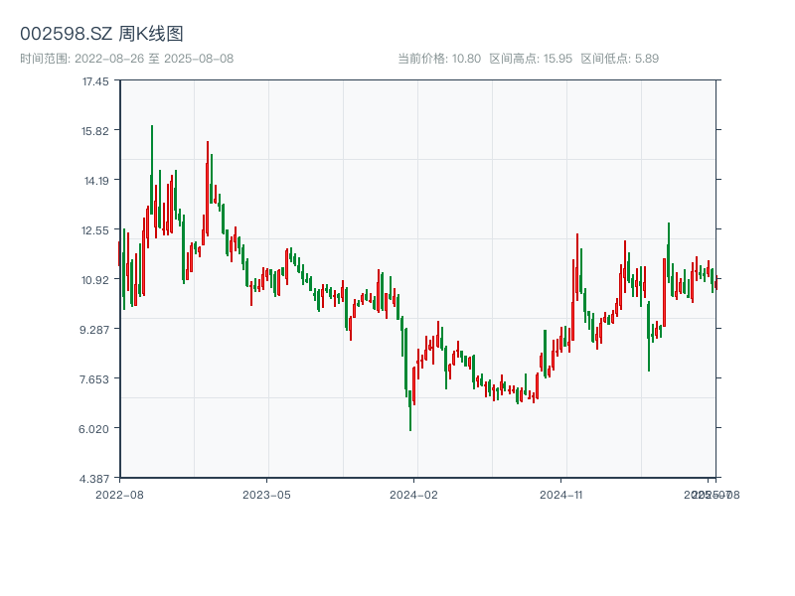Click the tallest green candle near 15.95 high
795x596 pixels.
tap(152, 170)
